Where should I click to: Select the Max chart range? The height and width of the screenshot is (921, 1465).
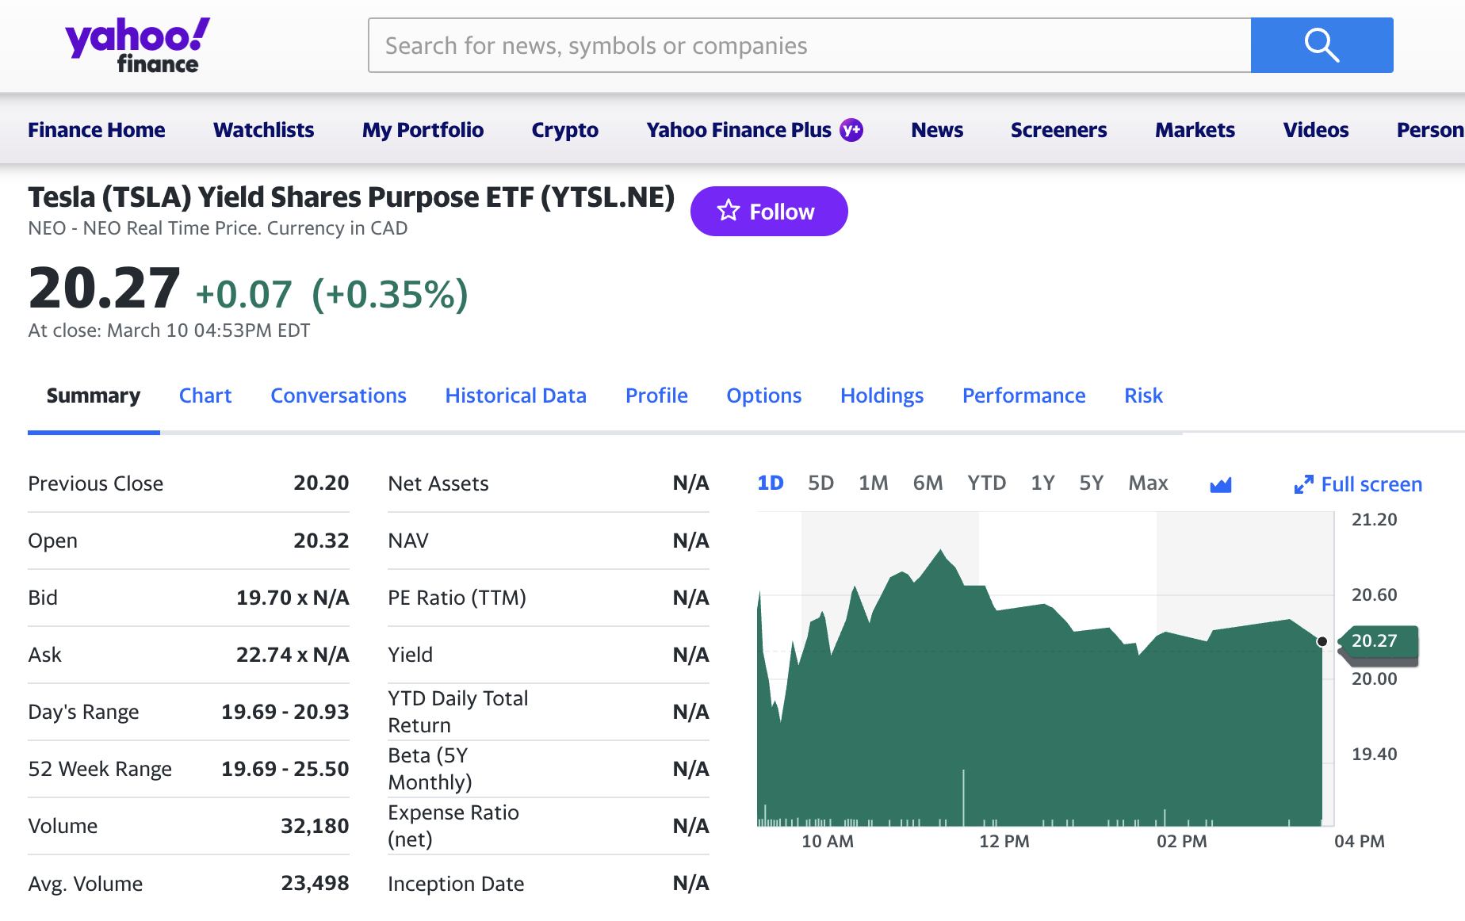click(1149, 483)
